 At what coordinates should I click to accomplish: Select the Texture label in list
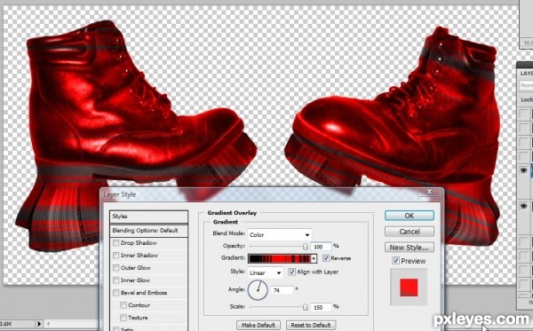point(138,318)
